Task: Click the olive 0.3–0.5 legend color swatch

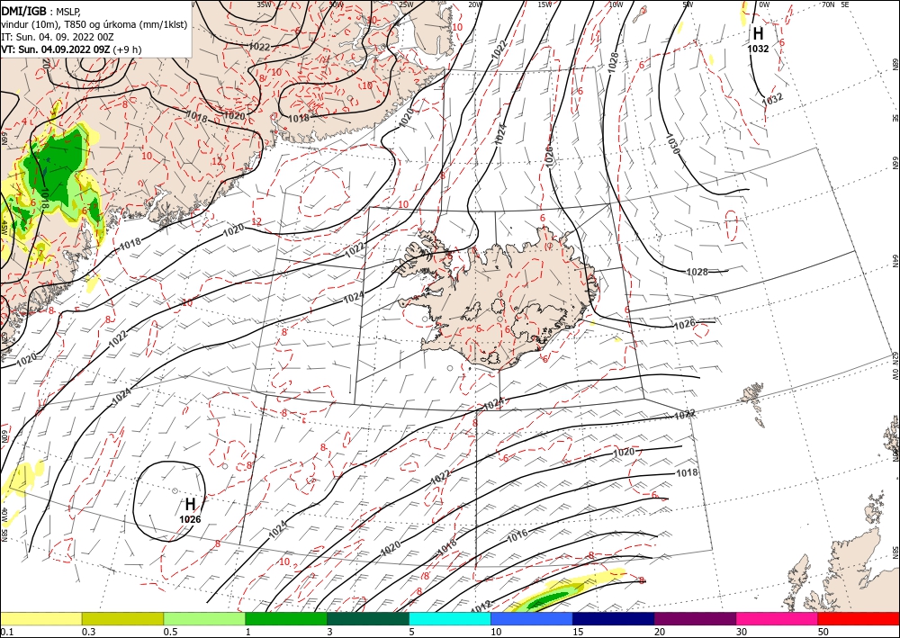Action: pyautogui.click(x=122, y=618)
